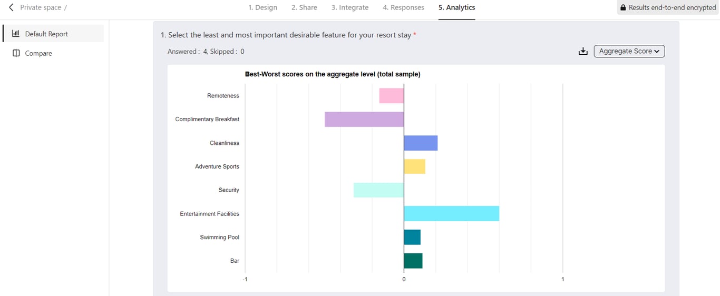
Task: Click the Private space breadcrumb link
Action: 41,7
